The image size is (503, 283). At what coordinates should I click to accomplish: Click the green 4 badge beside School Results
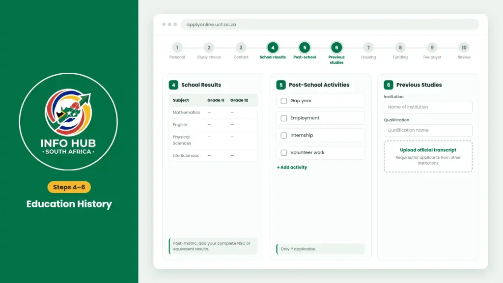point(173,85)
